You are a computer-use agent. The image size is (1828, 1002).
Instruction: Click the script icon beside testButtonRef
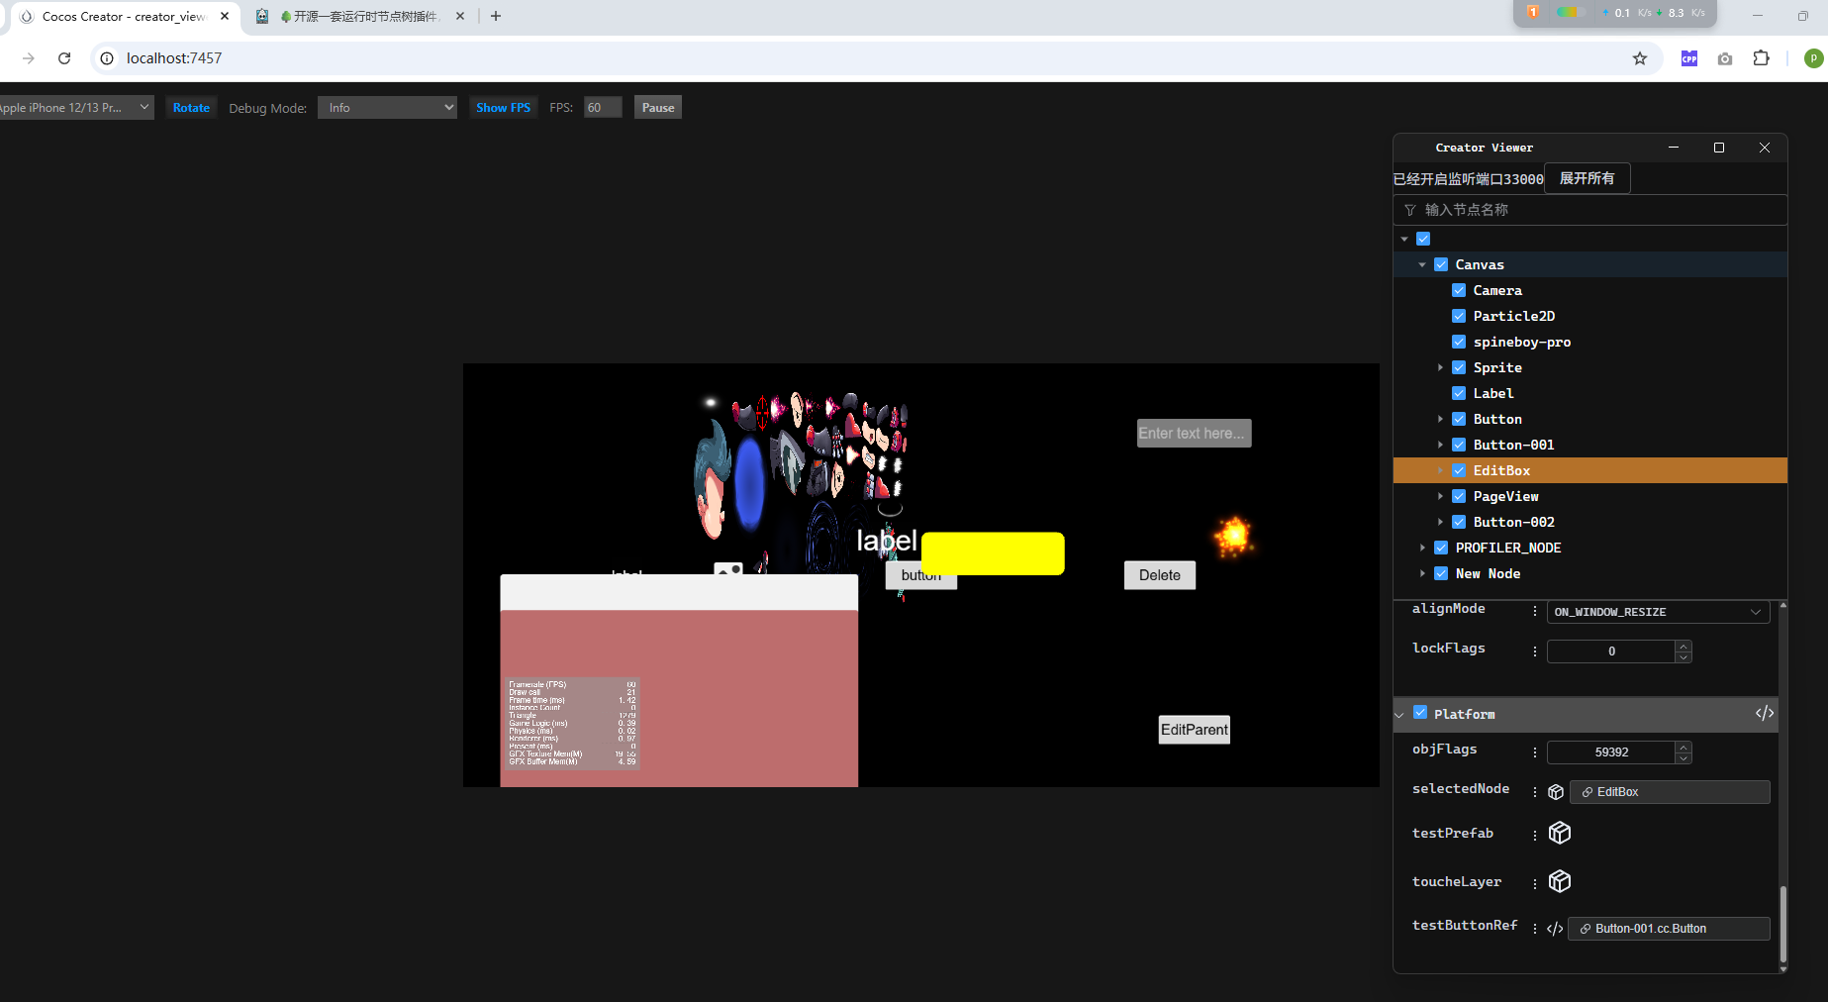pos(1555,929)
